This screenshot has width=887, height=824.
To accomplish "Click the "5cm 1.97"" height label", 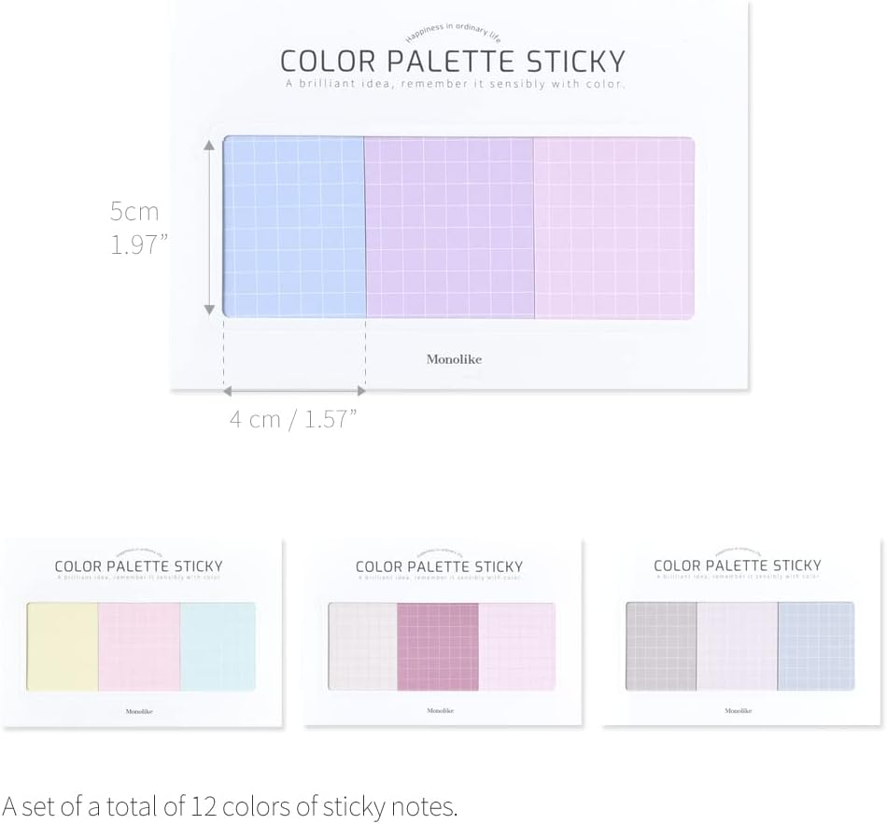I will (138, 228).
